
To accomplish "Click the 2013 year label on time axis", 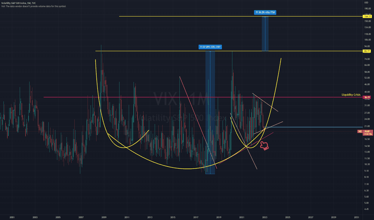I will point(150,217).
